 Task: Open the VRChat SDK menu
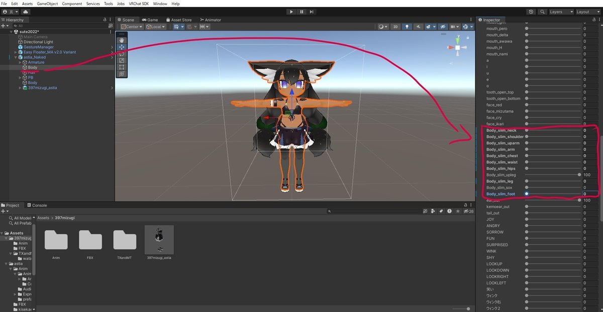point(139,4)
